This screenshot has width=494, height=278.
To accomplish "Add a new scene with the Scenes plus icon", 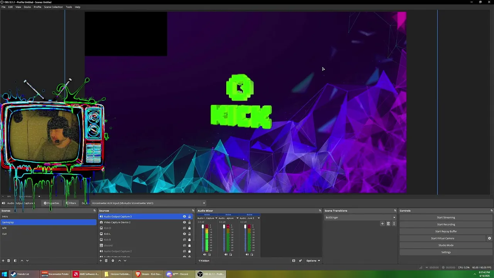I will point(3,261).
